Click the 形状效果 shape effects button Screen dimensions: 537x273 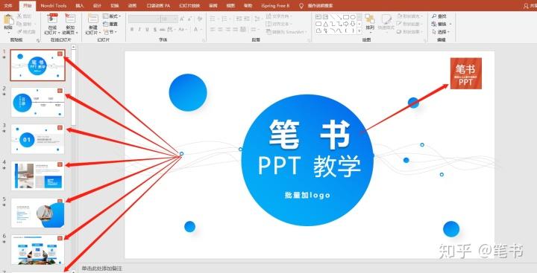(409, 32)
